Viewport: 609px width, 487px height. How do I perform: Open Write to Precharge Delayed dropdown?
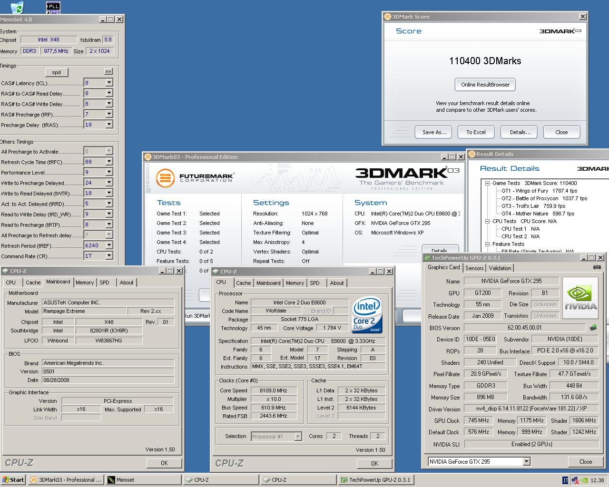click(109, 183)
